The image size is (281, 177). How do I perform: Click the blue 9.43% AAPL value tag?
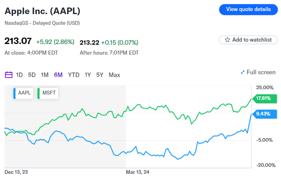click(264, 113)
